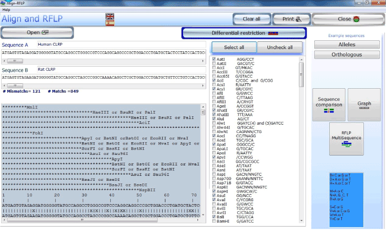Click alignment results horizontal scrollbar thumb
386x231 pixels.
(82, 220)
